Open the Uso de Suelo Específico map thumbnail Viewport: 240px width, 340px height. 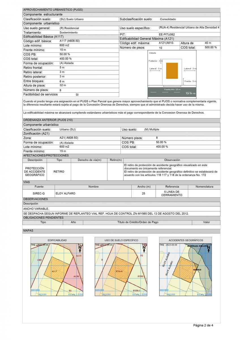tap(121, 269)
